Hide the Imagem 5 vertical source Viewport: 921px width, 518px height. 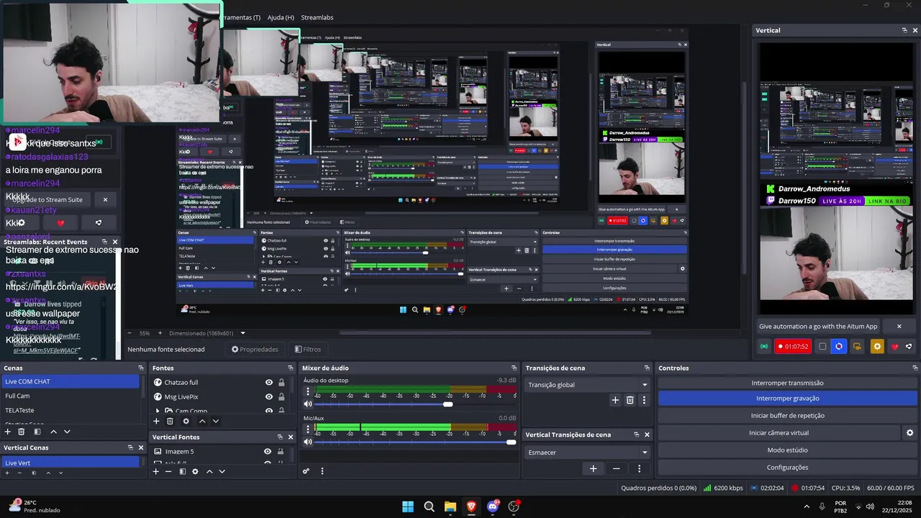click(268, 452)
